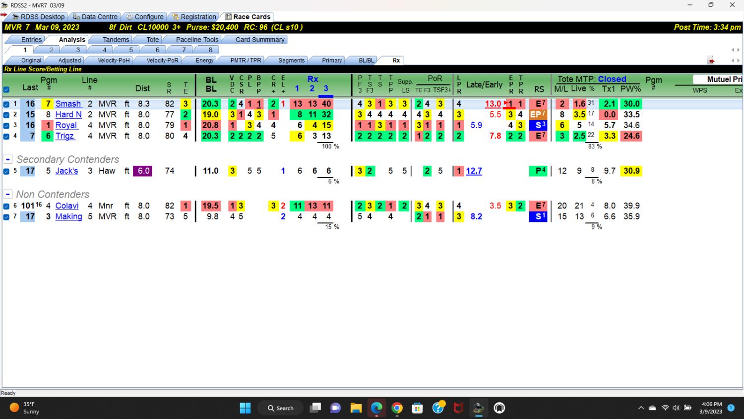744x419 pixels.
Task: Collapse the Non Contenders group
Action: pos(8,194)
